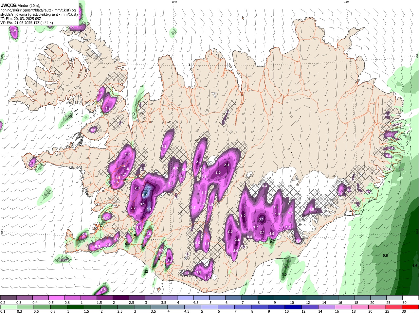The width and height of the screenshot is (419, 314).
Task: Click the UWC/IG Vindur (10m) title text
Action: pyautogui.click(x=20, y=6)
